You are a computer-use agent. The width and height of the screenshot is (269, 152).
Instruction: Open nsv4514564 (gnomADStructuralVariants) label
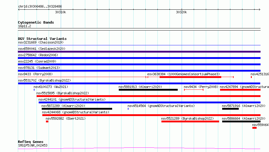[x=161, y=106]
